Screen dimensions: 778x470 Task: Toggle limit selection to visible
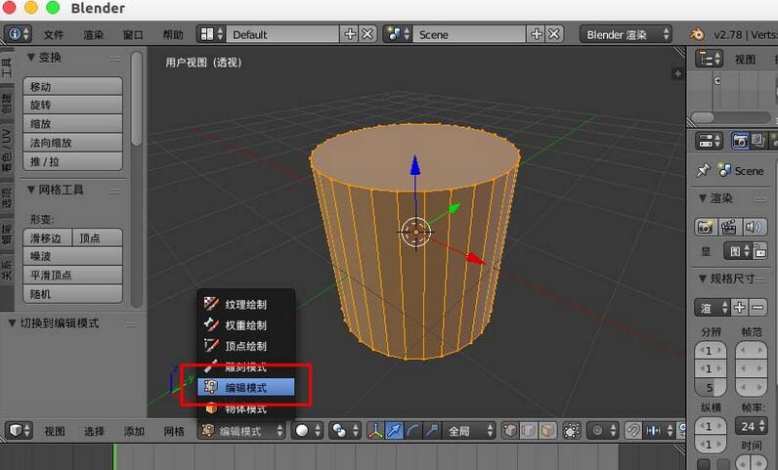(571, 430)
